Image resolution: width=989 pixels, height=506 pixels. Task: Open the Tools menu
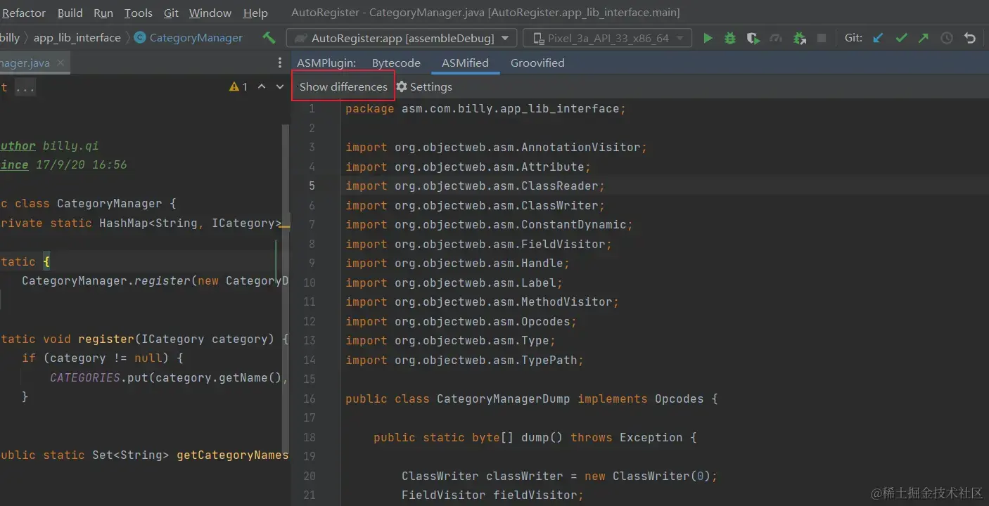click(138, 13)
